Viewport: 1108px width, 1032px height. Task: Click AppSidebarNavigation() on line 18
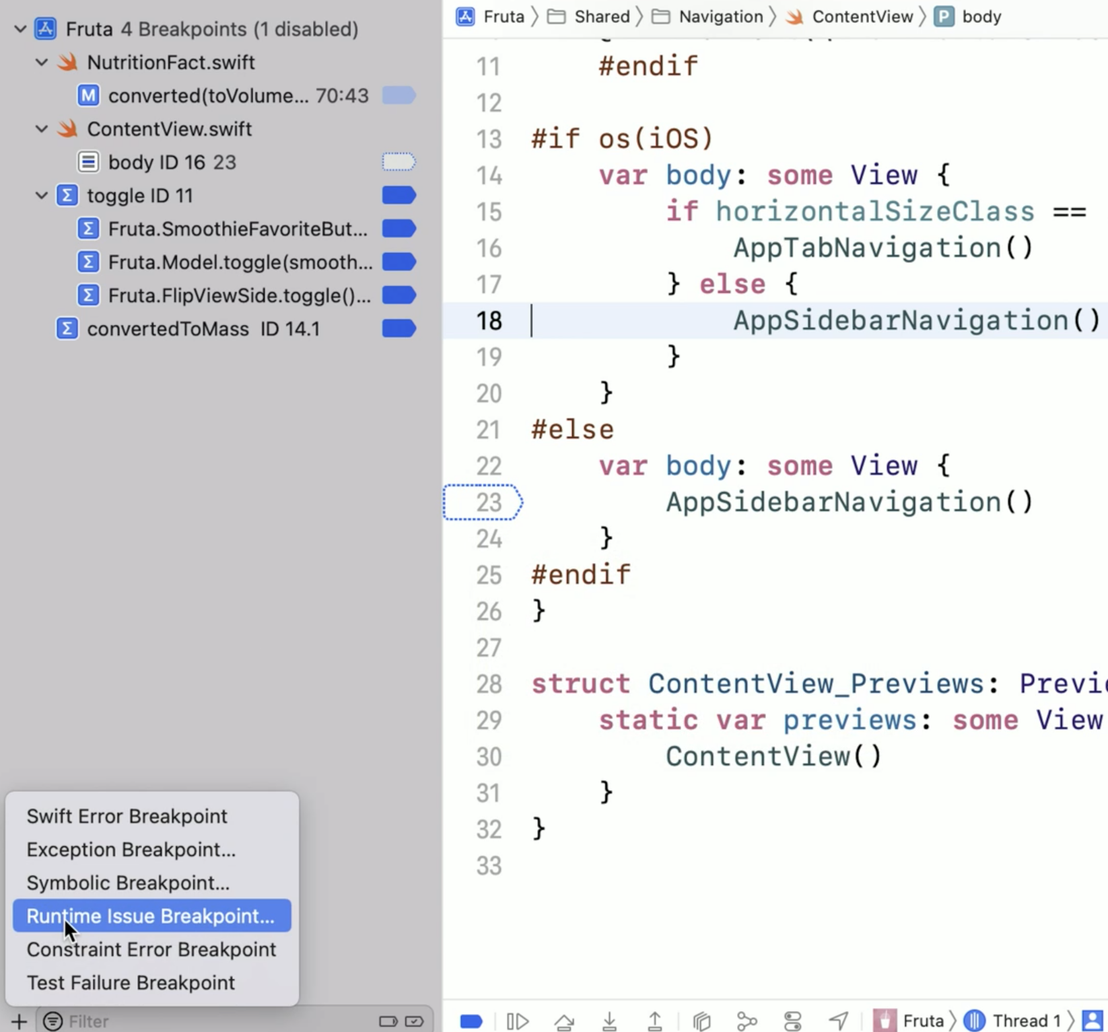917,321
